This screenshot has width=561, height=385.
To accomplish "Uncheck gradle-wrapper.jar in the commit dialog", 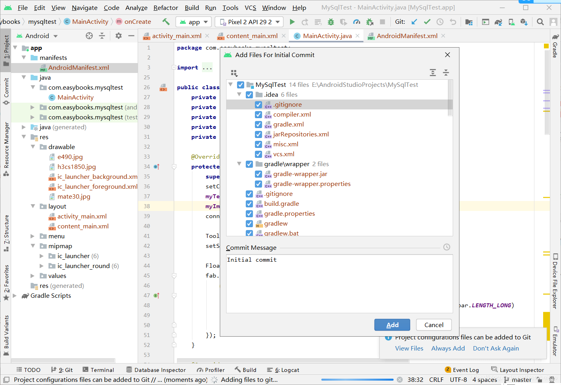I will coord(259,174).
